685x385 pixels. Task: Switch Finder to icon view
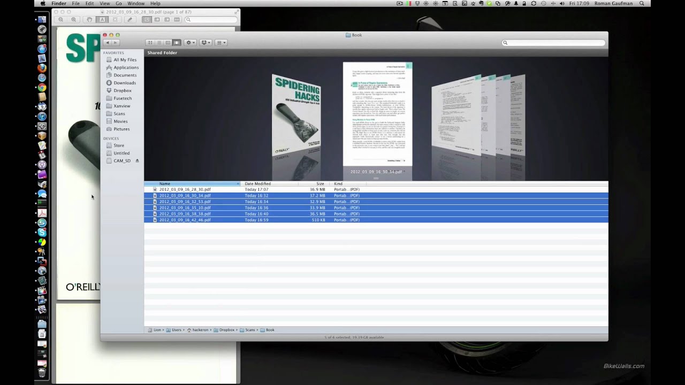click(150, 42)
